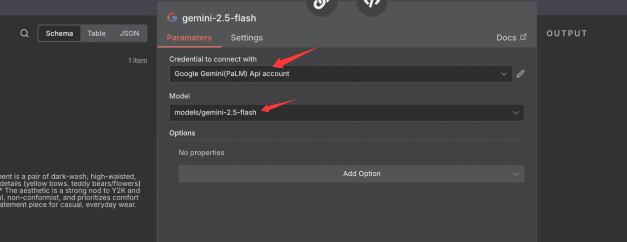Click the circular code icon button at top
Image resolution: width=627 pixels, height=242 pixels.
pyautogui.click(x=371, y=4)
